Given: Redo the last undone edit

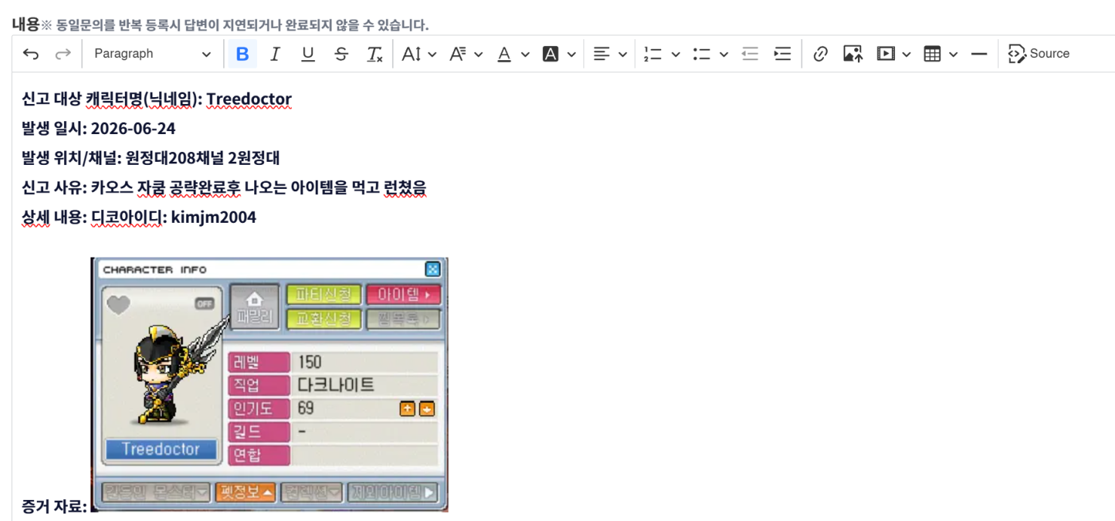Looking at the screenshot, I should (x=63, y=53).
